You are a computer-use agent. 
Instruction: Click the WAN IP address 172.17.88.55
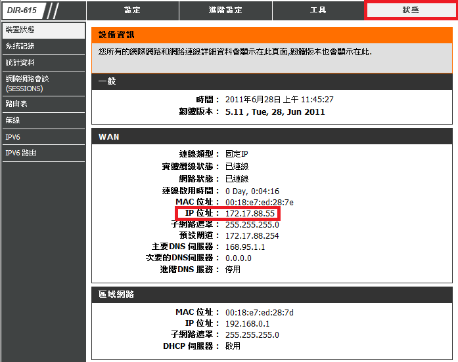click(x=250, y=214)
